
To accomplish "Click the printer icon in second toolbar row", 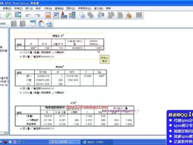I will coord(49,24).
